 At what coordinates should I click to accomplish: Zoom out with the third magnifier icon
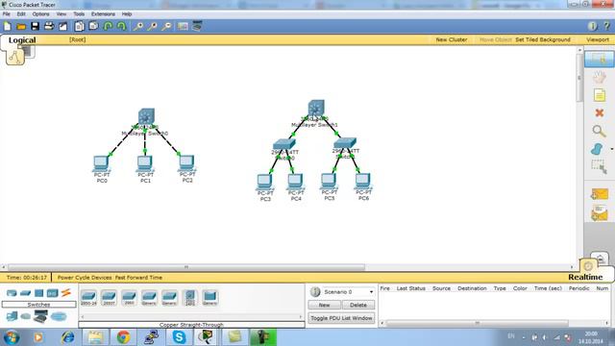pyautogui.click(x=166, y=26)
